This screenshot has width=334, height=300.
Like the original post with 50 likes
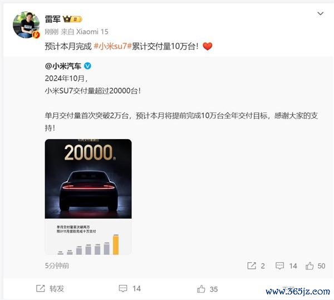click(x=315, y=265)
